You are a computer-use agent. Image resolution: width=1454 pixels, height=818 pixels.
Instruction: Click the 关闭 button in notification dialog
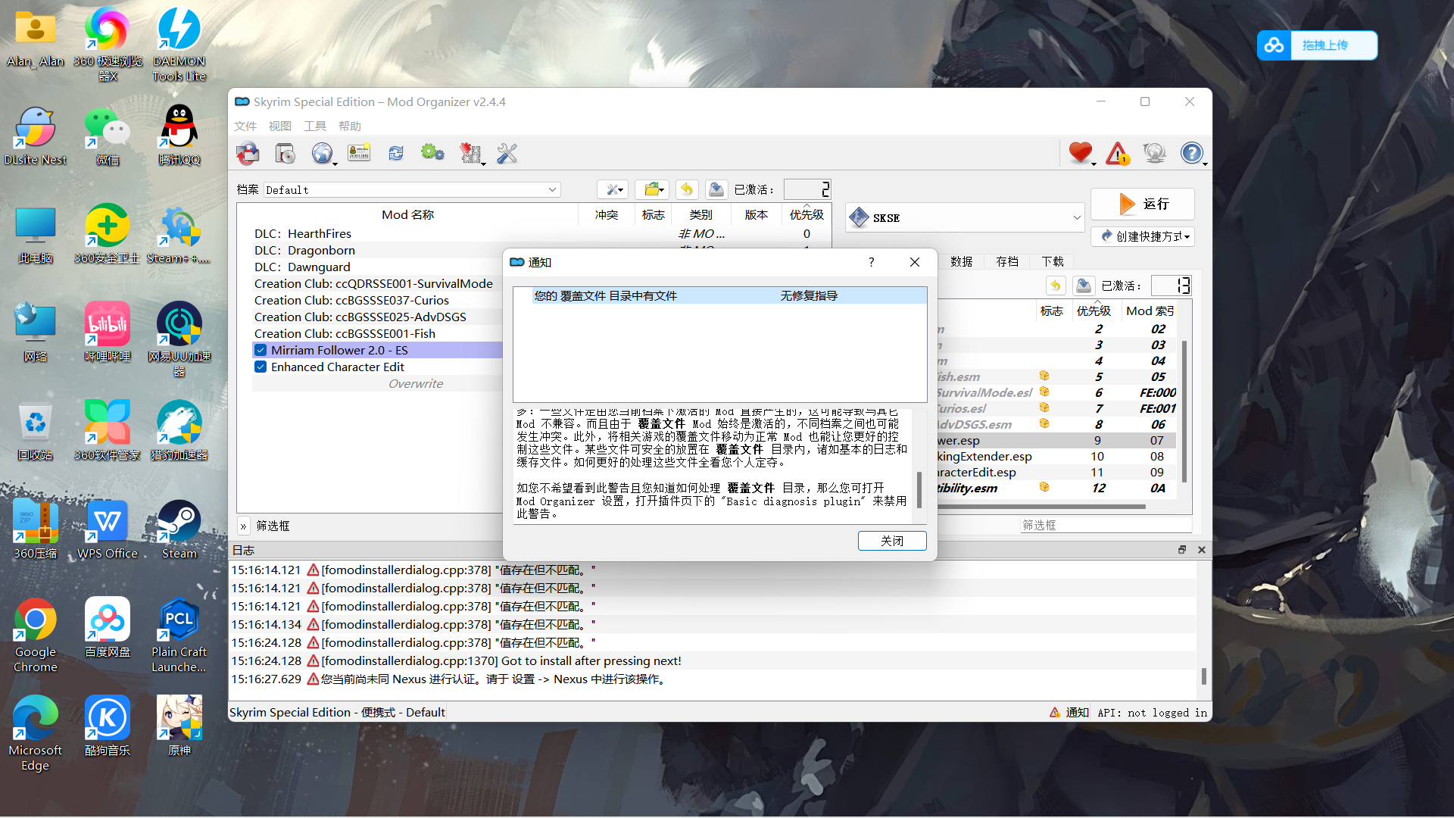(x=892, y=541)
